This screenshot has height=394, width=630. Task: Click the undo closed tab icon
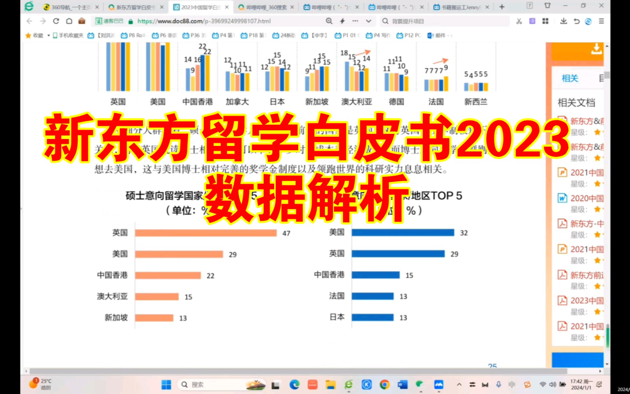576,21
